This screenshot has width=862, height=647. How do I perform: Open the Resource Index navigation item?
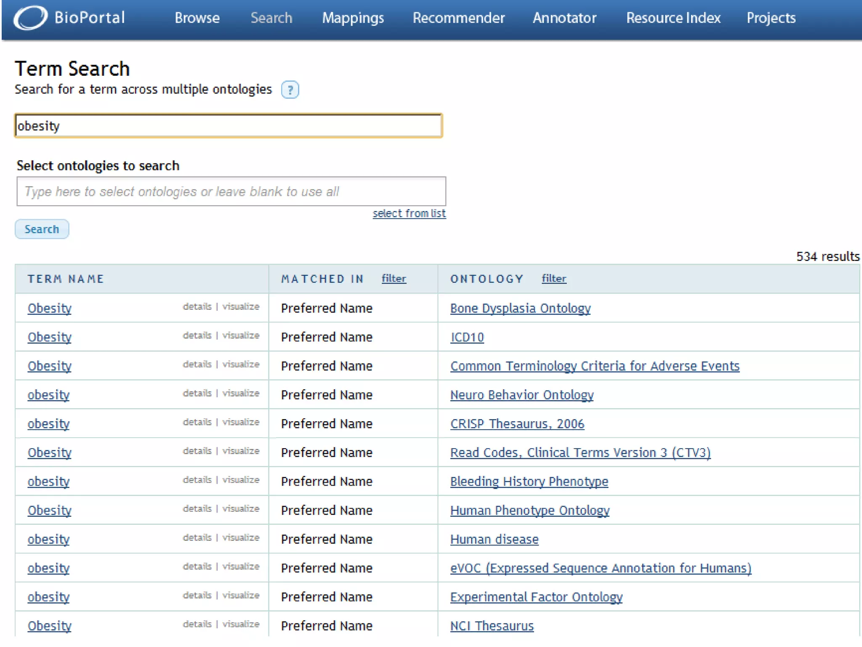(673, 18)
